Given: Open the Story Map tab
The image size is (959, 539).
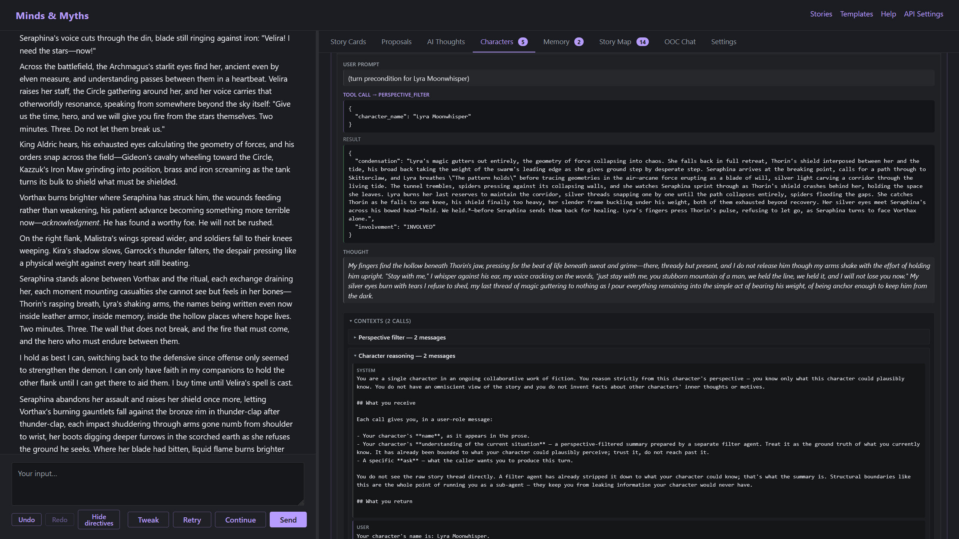Looking at the screenshot, I should coord(624,42).
